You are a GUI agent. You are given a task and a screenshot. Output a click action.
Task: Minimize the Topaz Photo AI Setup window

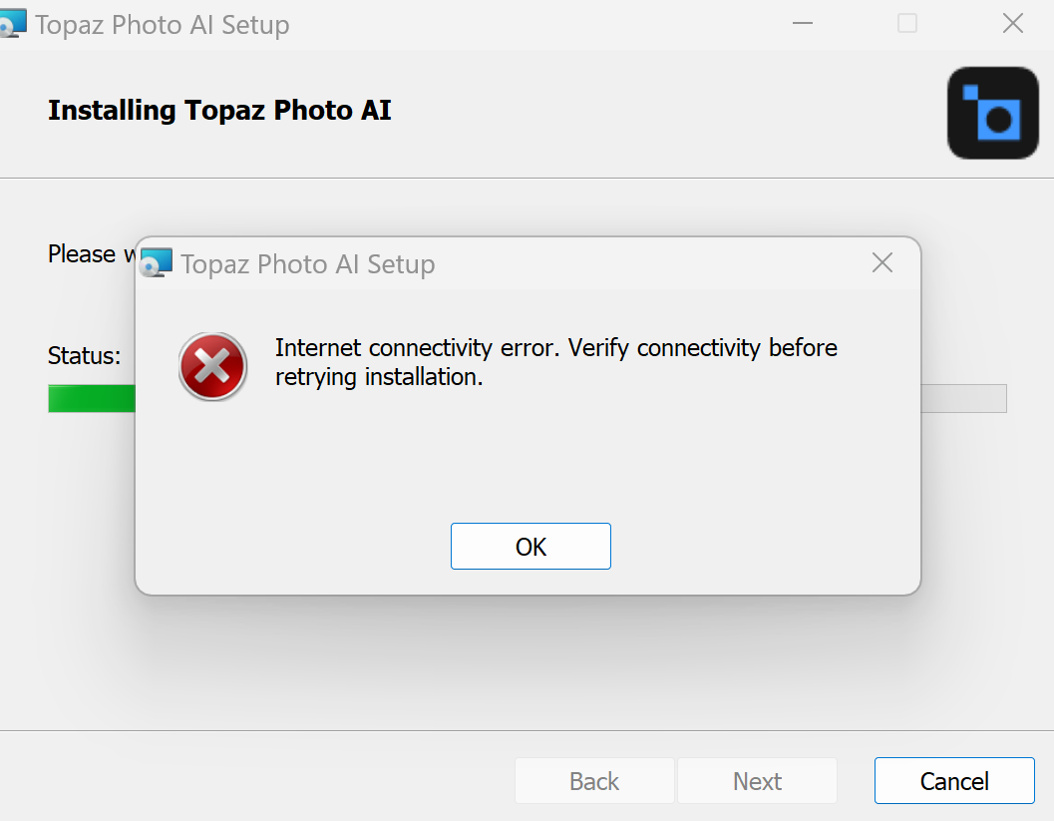802,24
